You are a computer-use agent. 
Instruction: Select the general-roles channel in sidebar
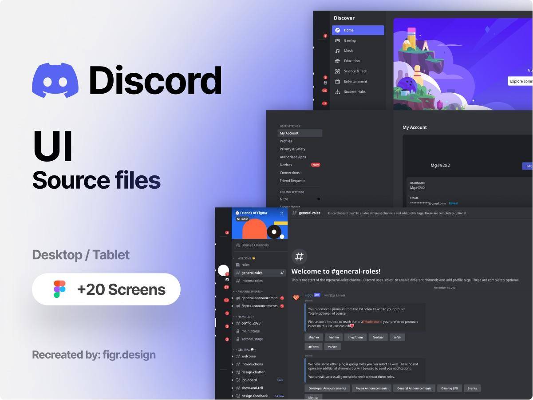coord(260,273)
